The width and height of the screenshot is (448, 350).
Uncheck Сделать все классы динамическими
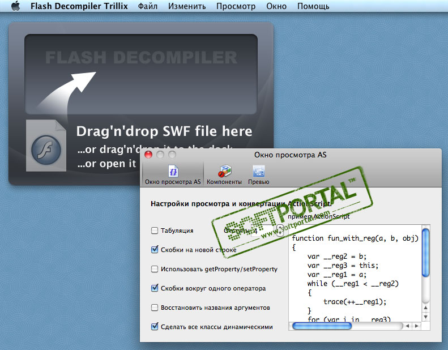pos(154,326)
